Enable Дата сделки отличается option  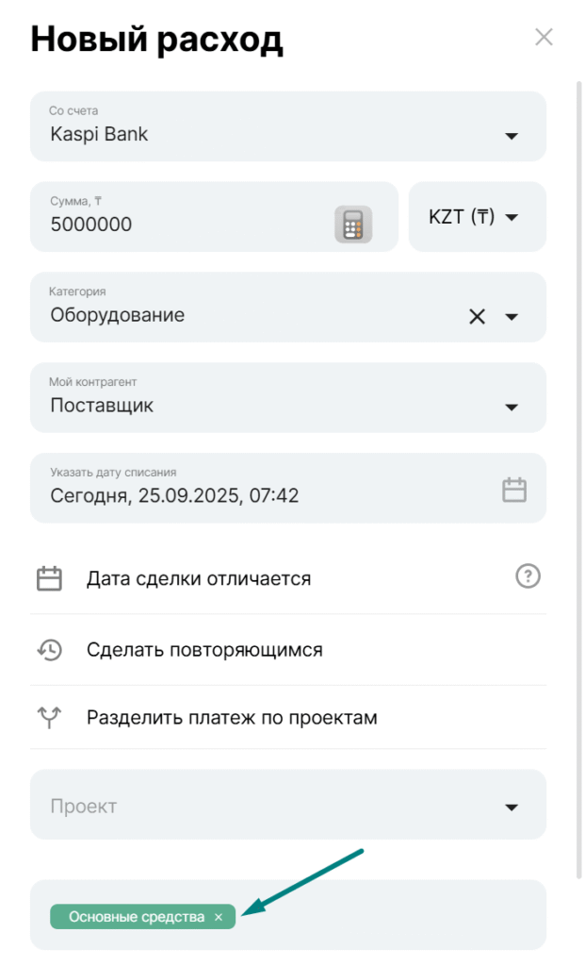pos(199,578)
